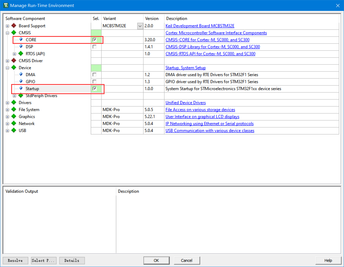The width and height of the screenshot is (344, 267).
Task: Click the Network green diamond icon
Action: coord(14,123)
